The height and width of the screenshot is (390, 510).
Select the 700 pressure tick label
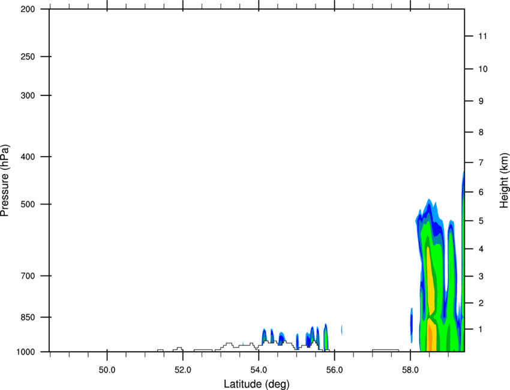click(x=28, y=275)
